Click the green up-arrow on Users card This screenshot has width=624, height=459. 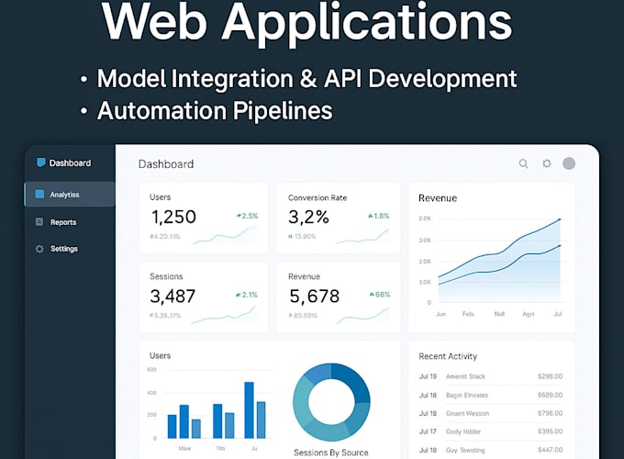tap(239, 216)
